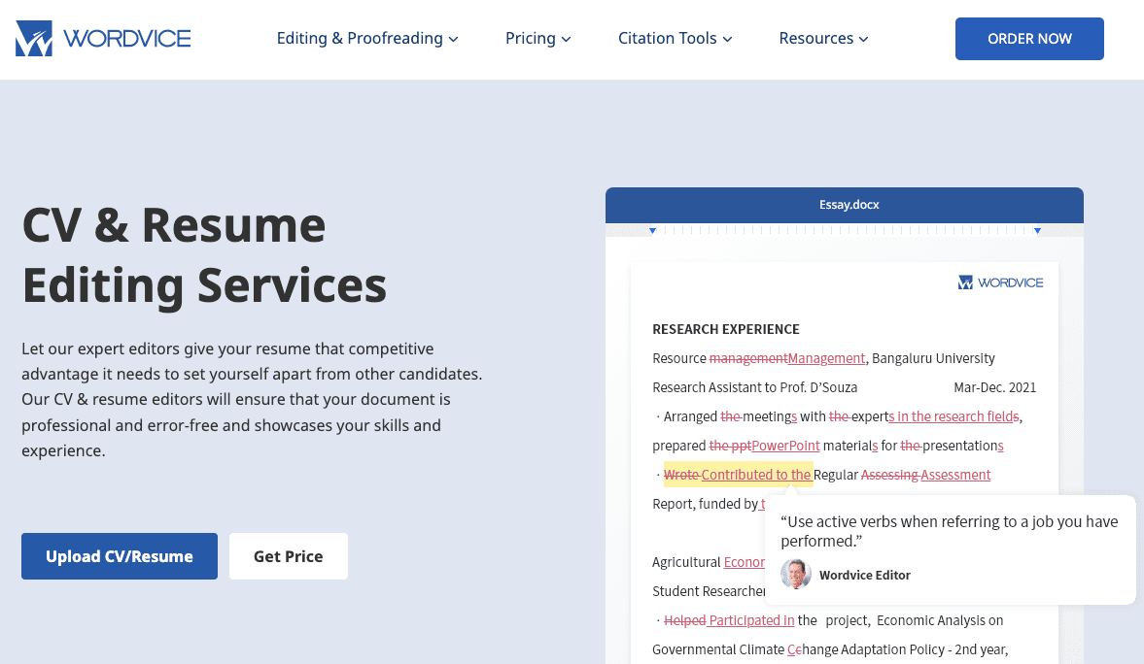Expand the Editing & Proofreading dropdown

click(x=366, y=38)
